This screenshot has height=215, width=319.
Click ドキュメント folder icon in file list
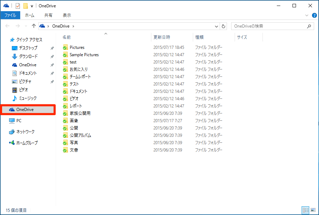[x=65, y=91]
